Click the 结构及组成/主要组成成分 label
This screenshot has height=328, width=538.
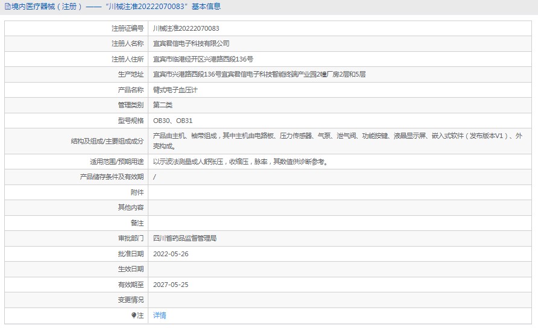107,141
